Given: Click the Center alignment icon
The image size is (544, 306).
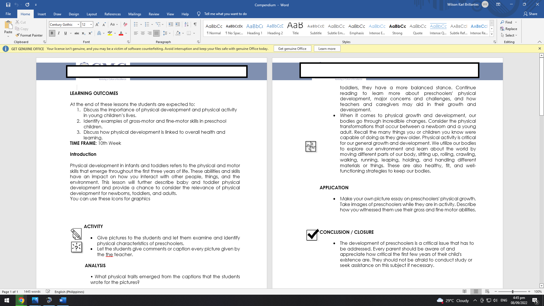Looking at the screenshot, I should pos(143,33).
